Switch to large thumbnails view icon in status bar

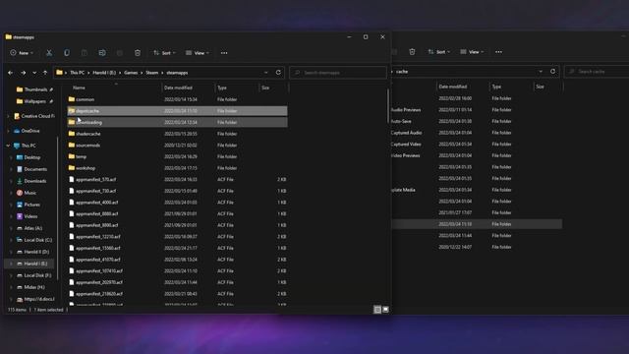[385, 310]
